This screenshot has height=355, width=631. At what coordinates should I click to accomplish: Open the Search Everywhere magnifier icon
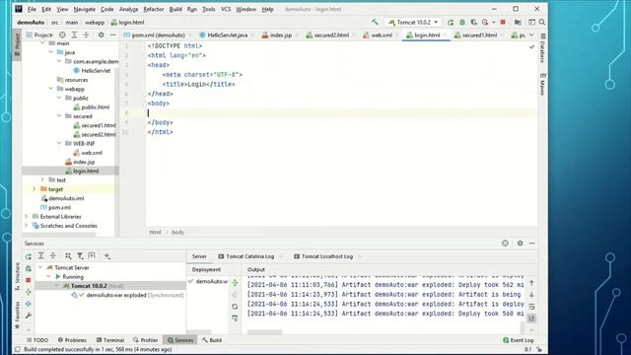pyautogui.click(x=542, y=22)
